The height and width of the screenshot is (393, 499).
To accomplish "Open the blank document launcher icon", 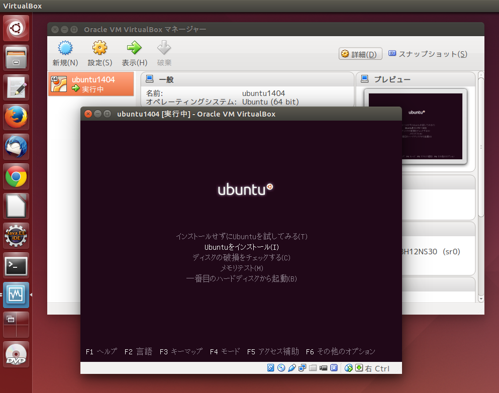I will pyautogui.click(x=16, y=206).
